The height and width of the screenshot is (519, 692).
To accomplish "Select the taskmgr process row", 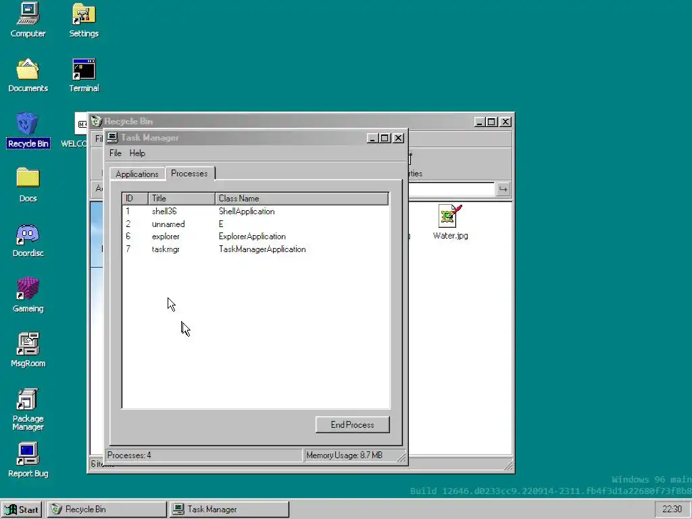I will click(x=255, y=249).
